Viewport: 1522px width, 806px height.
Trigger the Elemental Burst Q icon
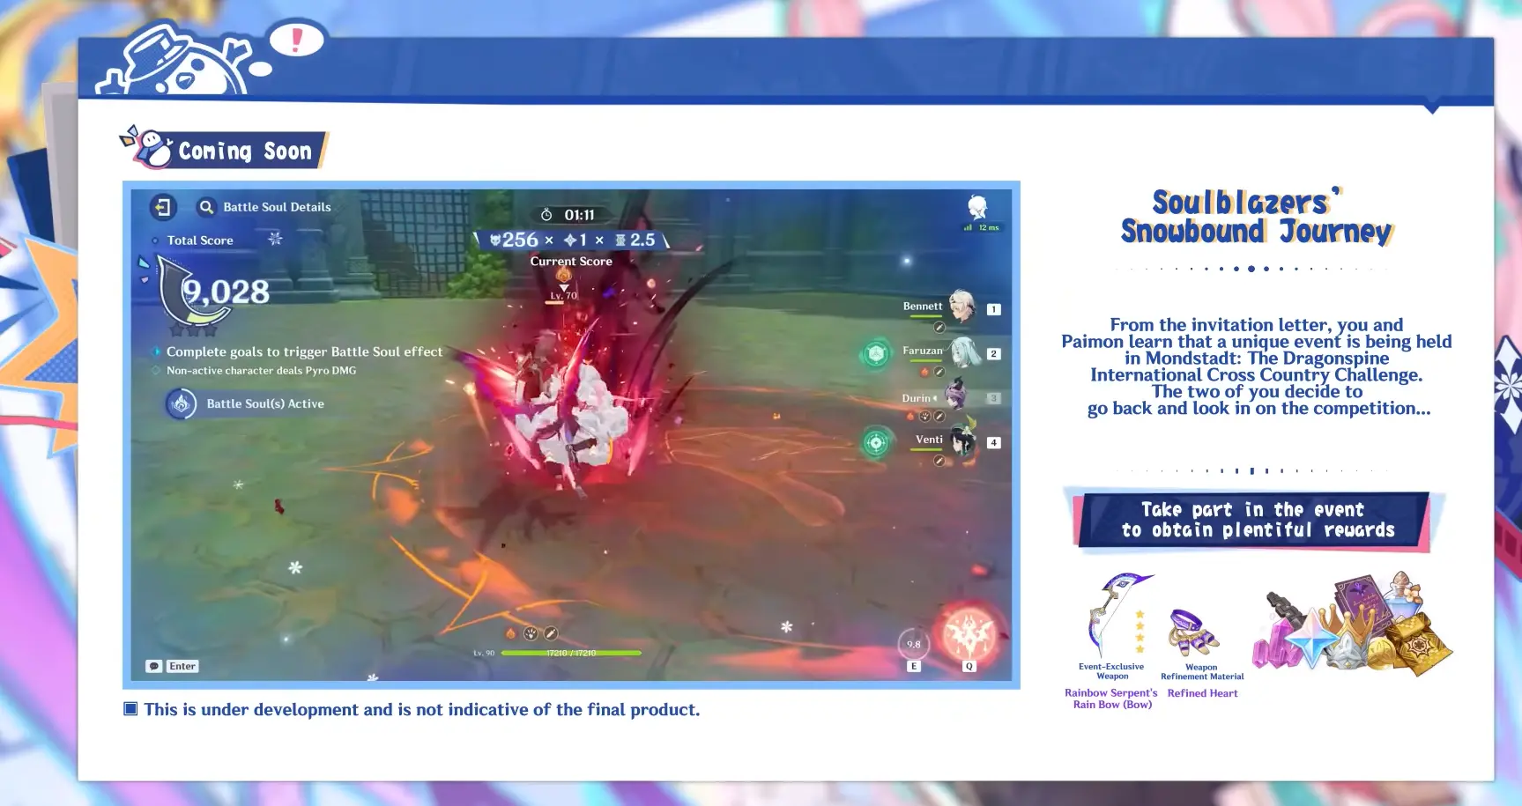969,633
